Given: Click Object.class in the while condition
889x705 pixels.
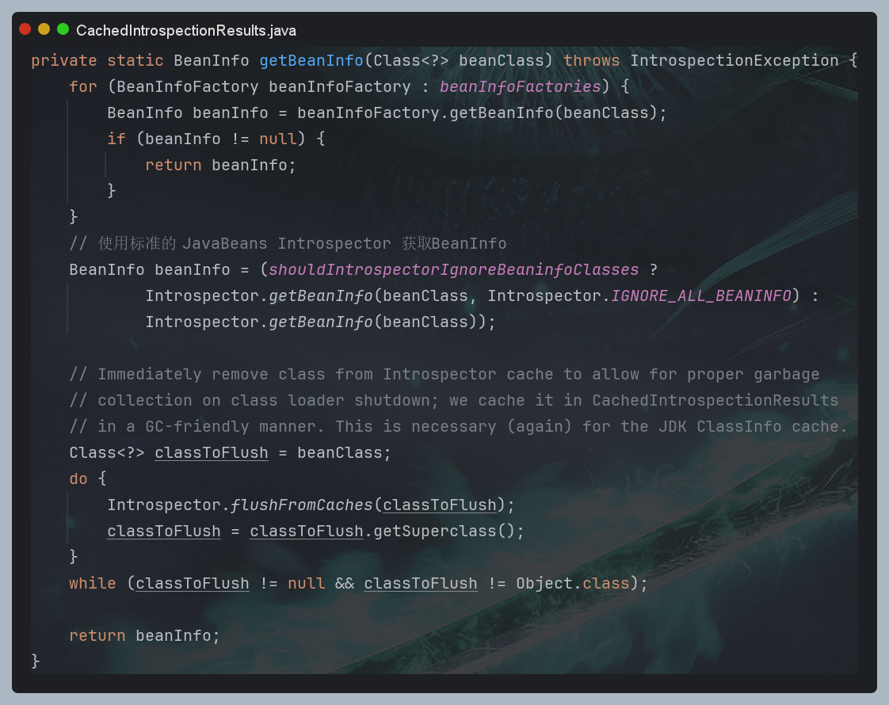Looking at the screenshot, I should tap(573, 583).
